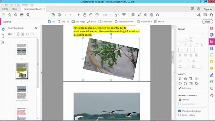Image resolution: width=215 pixels, height=121 pixels.
Task: Click the Save file icon
Action: coord(3,15)
